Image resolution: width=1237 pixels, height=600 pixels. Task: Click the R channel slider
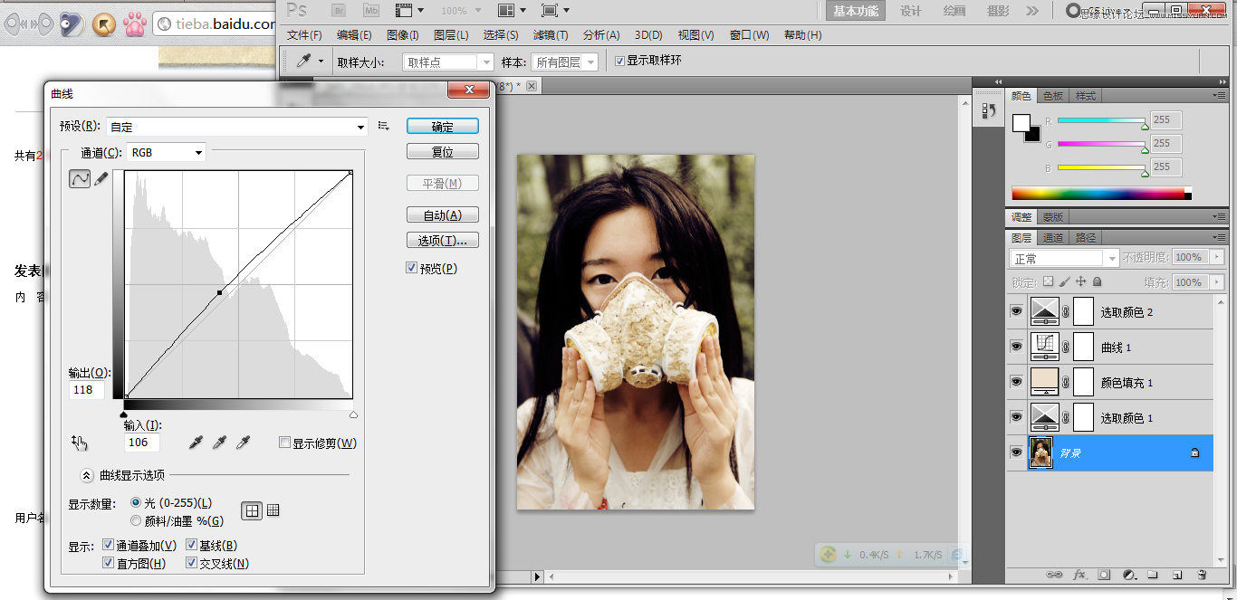pos(1101,120)
